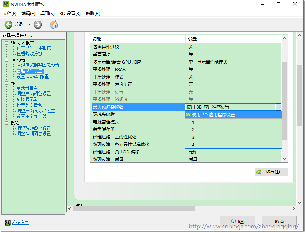Click the system information icon at bottom-left
This screenshot has width=305, height=232.
coord(7,222)
